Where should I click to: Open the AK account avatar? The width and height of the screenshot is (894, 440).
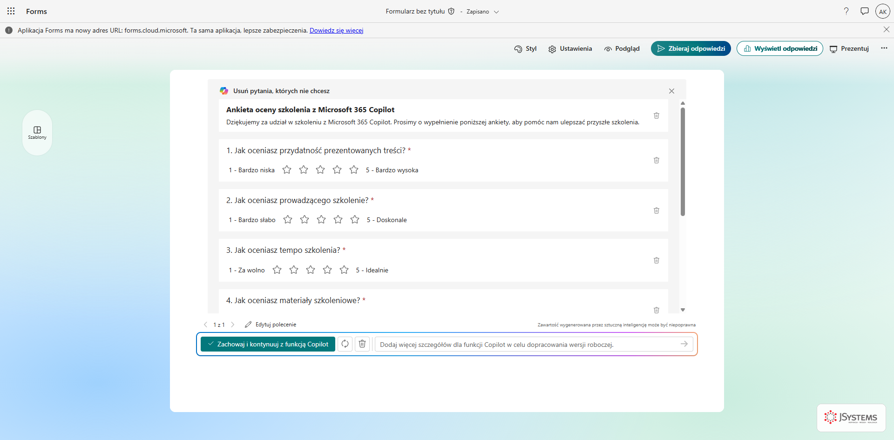[x=883, y=11]
